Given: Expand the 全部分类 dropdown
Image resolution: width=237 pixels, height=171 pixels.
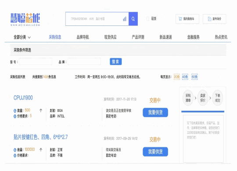Looking at the screenshot, I should tap(22, 37).
